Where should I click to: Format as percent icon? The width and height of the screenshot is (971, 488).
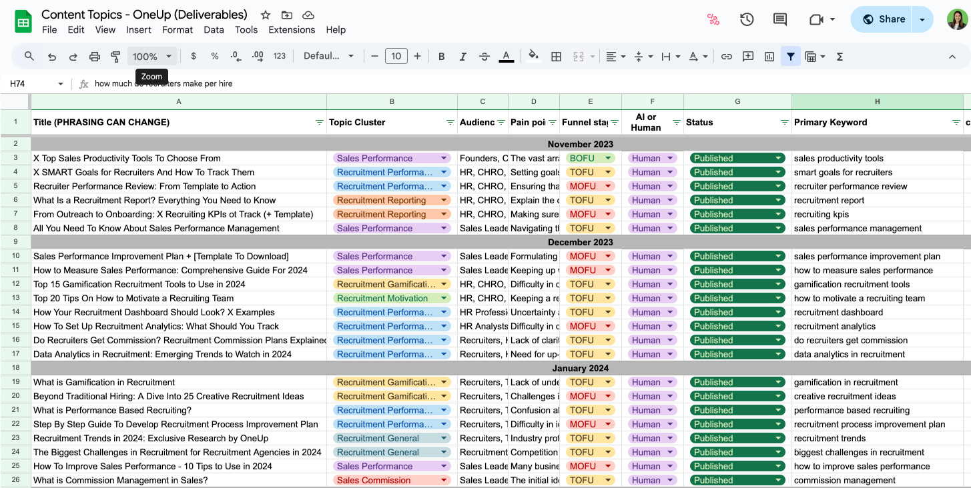(x=215, y=57)
